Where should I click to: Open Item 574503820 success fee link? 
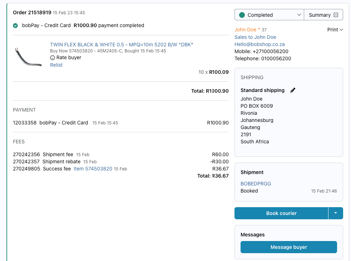pos(93,169)
